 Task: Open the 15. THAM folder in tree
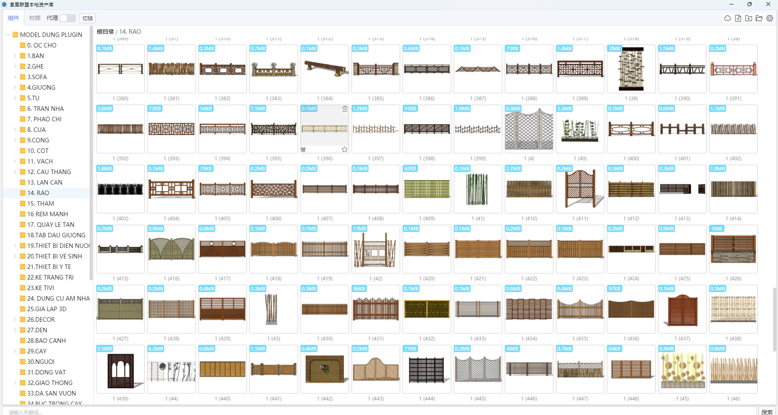[40, 204]
